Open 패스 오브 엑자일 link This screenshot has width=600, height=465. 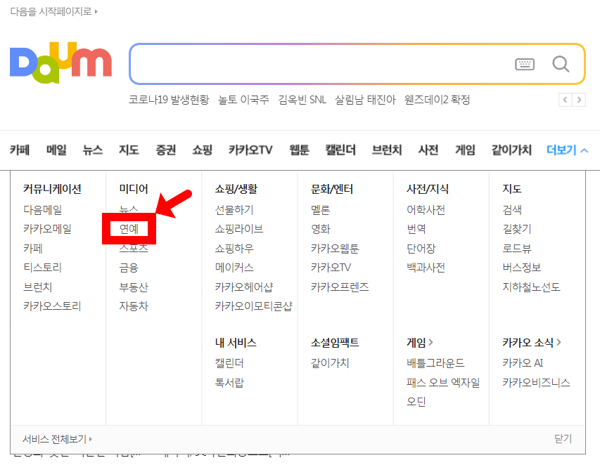click(443, 383)
